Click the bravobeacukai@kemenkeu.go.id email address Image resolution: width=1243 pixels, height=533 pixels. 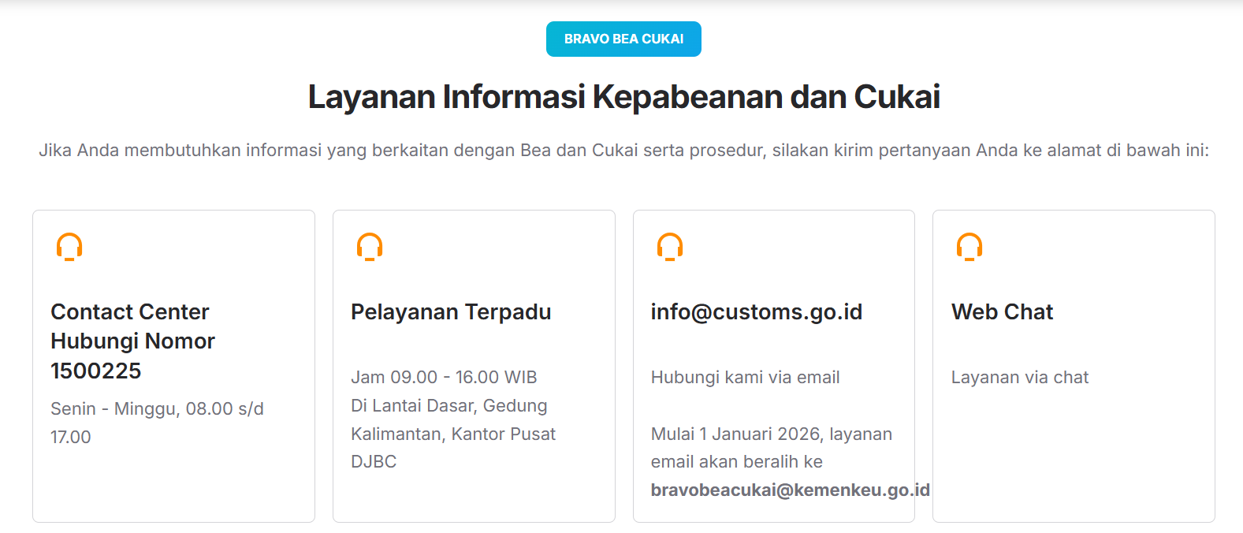[790, 490]
